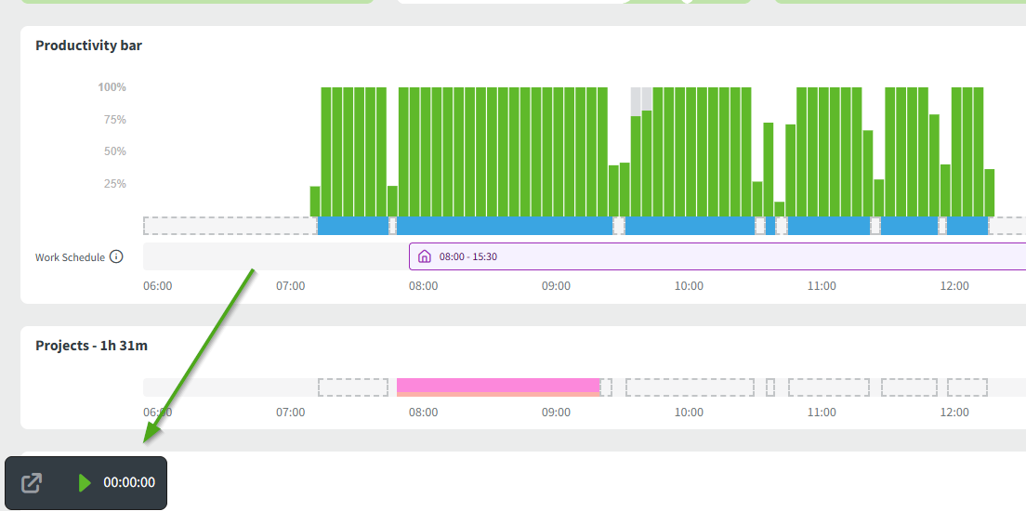This screenshot has width=1026, height=511.
Task: Click the wide dashed project block around 10:00
Action: (690, 387)
